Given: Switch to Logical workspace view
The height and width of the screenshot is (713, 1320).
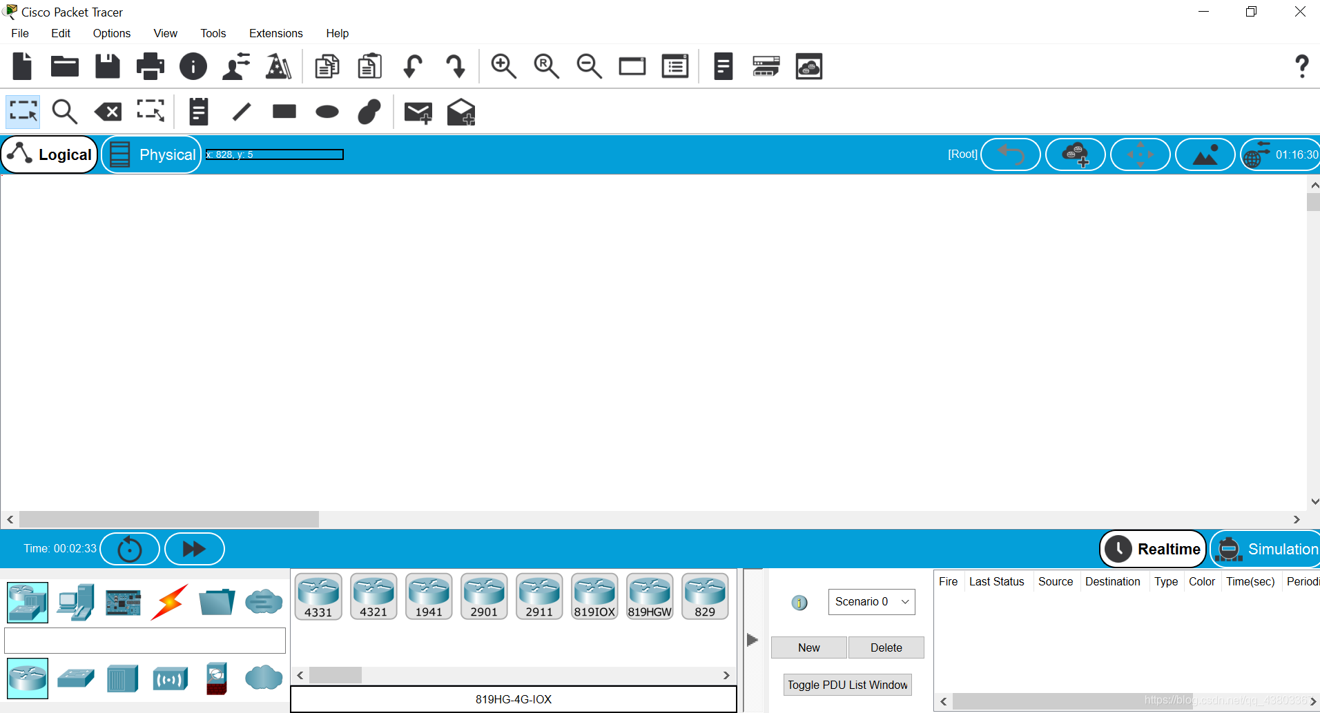Looking at the screenshot, I should click(x=50, y=154).
